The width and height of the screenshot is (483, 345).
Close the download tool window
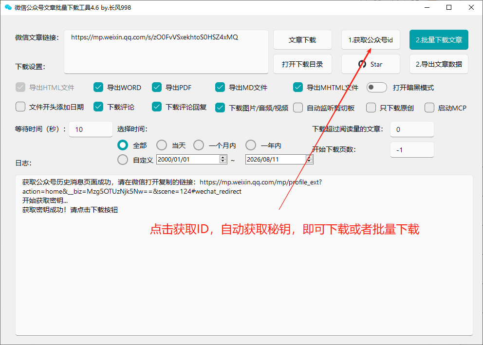[x=471, y=7]
